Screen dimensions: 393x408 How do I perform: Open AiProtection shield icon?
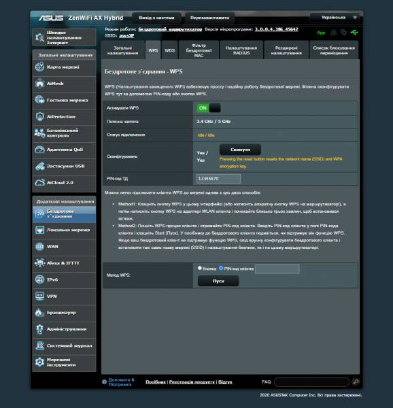pyautogui.click(x=39, y=116)
